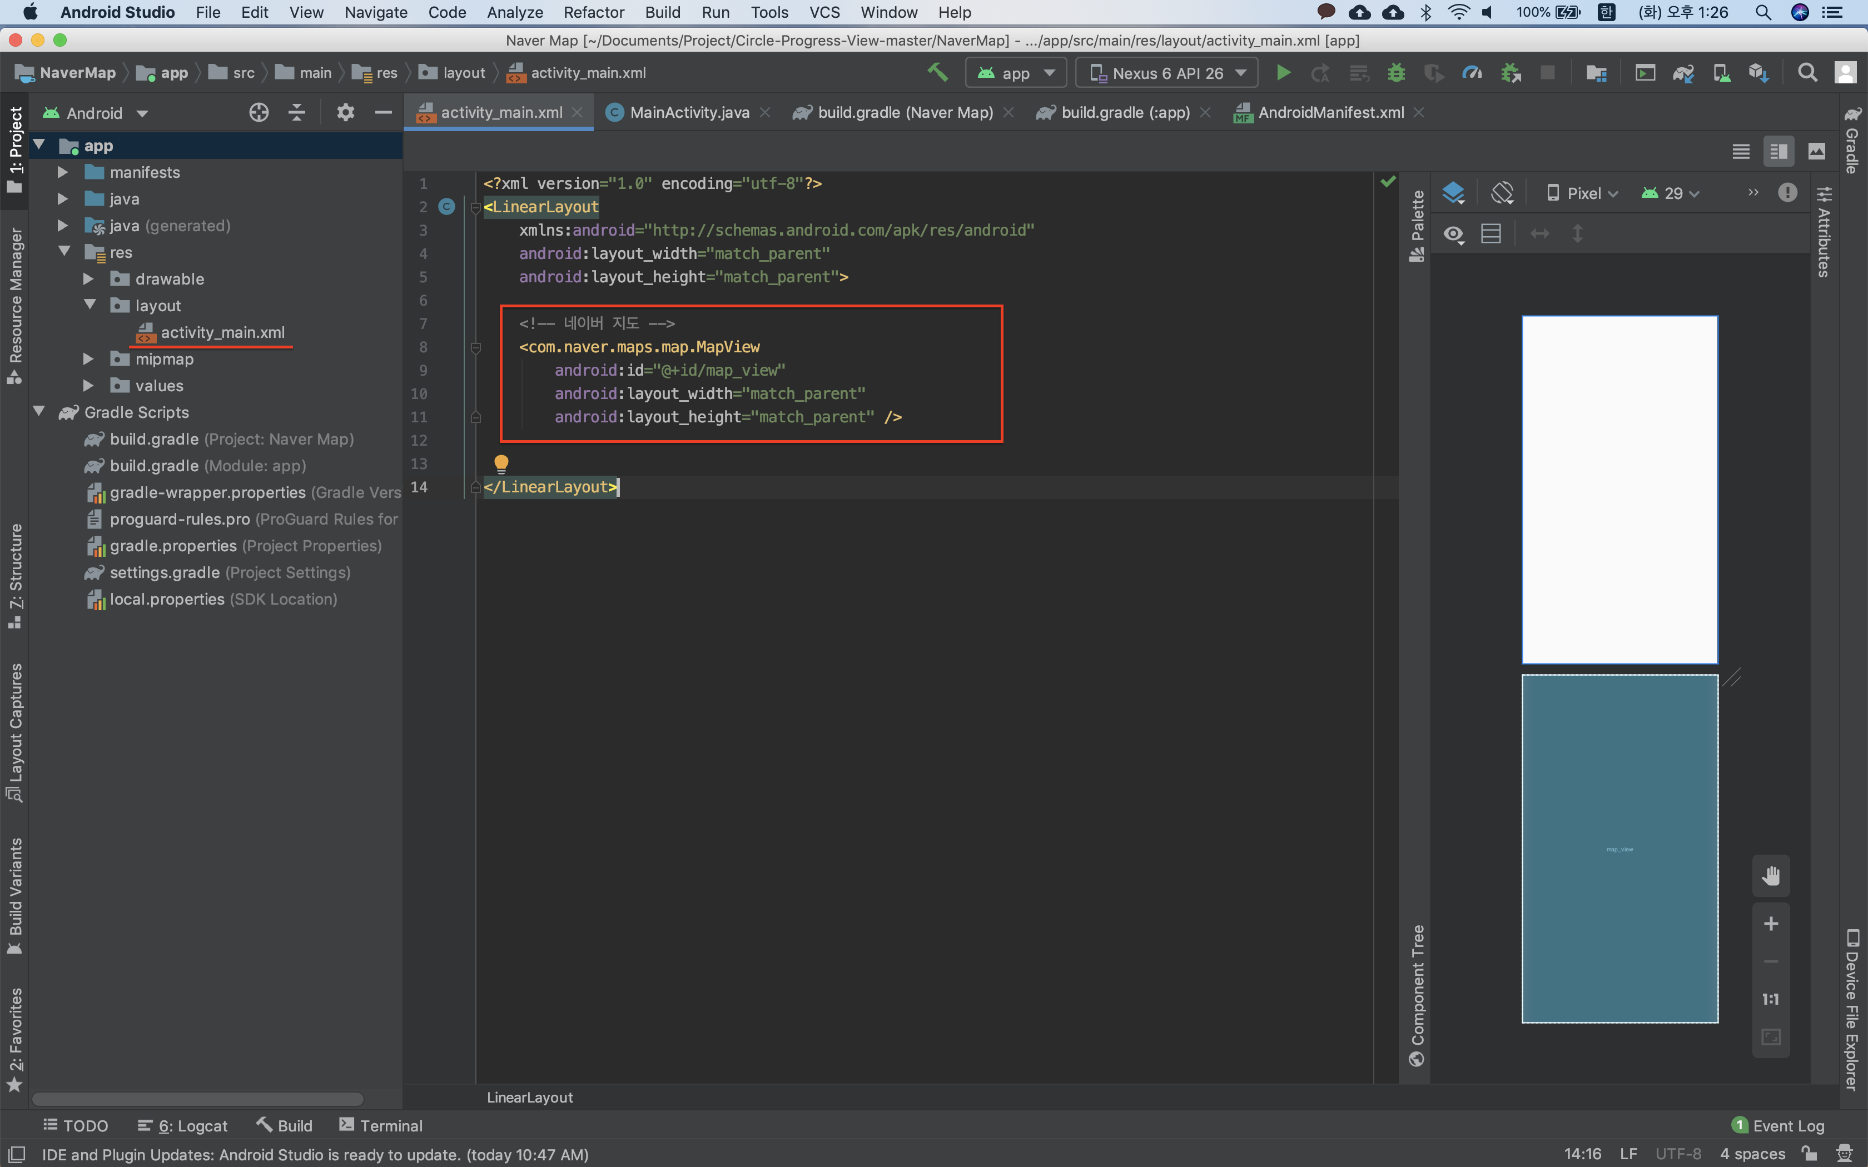Viewport: 1868px width, 1167px height.
Task: Open the Android project view dropdown
Action: pos(95,113)
